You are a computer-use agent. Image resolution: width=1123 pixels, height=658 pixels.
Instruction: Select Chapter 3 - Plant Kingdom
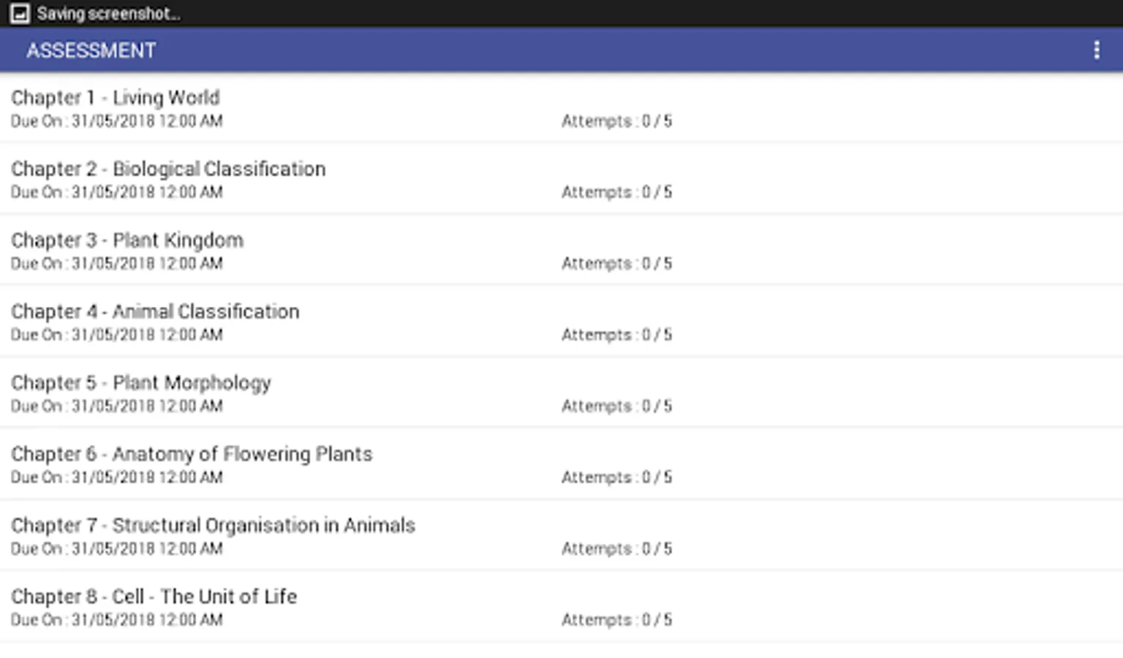127,240
